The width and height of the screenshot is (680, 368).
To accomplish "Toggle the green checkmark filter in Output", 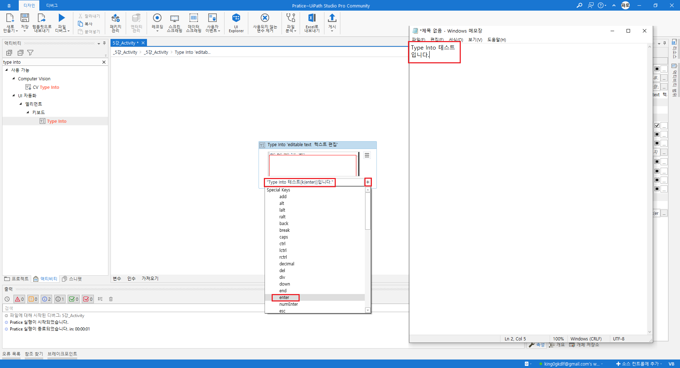I will click(74, 299).
